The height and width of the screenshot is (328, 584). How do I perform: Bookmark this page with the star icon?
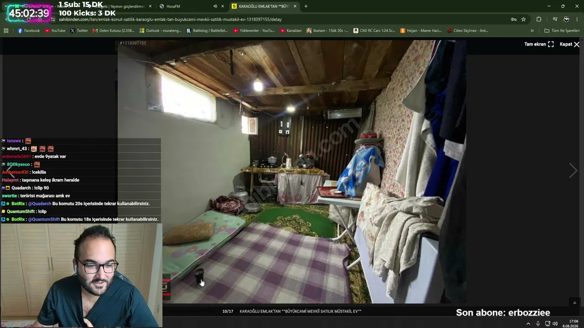523,20
